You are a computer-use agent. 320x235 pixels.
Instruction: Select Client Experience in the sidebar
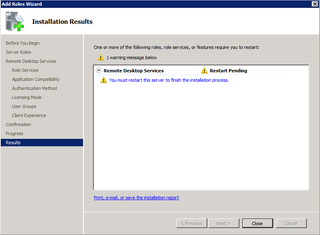click(x=29, y=115)
